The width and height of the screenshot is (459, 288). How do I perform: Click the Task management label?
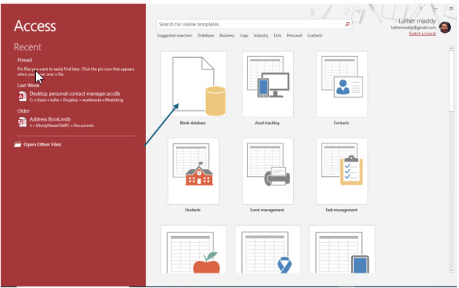point(341,210)
